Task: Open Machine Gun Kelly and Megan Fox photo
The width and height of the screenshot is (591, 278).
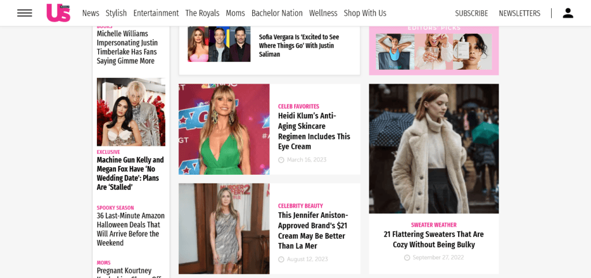Action: point(131,112)
